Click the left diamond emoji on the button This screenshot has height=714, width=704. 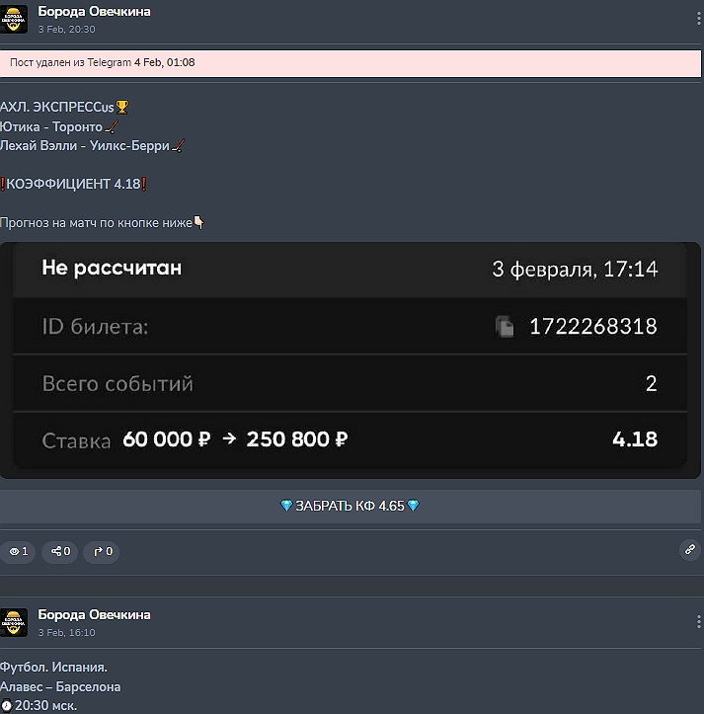click(x=286, y=506)
